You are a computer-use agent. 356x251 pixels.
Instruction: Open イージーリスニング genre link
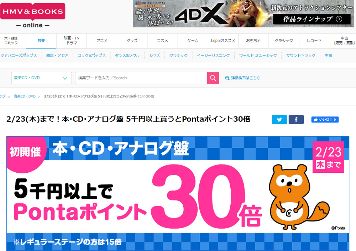click(x=213, y=56)
